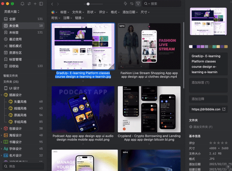Open the 标签 filter dropdown
Image resolution: width=232 pixels, height=171 pixels.
point(65,12)
